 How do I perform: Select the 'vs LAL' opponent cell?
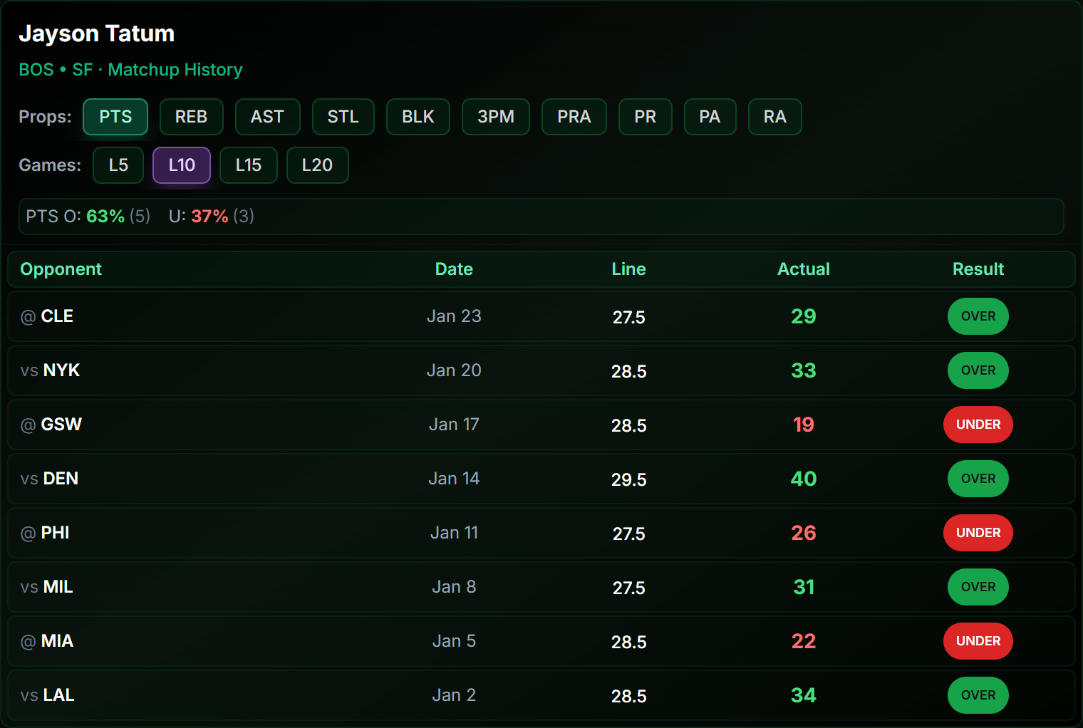47,695
